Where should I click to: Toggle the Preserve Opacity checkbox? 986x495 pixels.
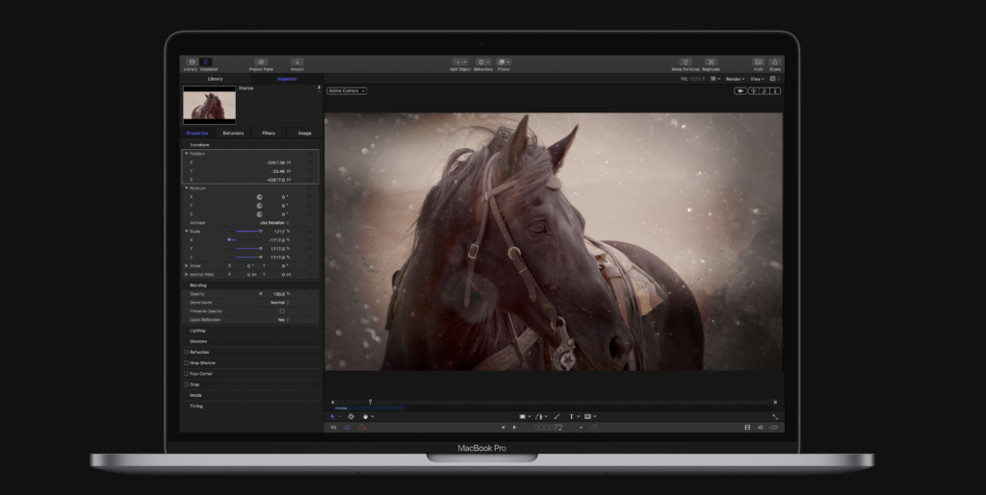(x=281, y=311)
